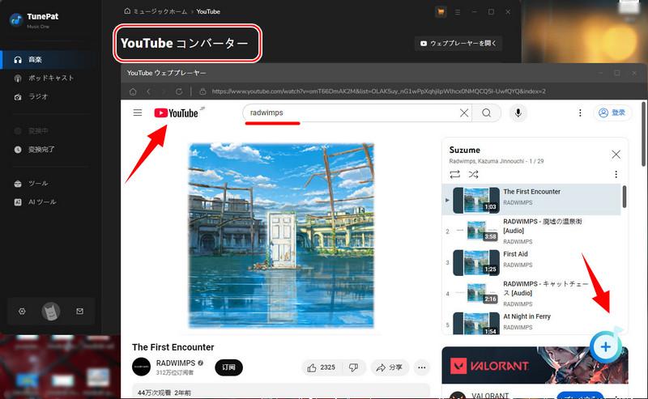Open TunePat settings gear icon
The height and width of the screenshot is (399, 648).
click(x=22, y=312)
